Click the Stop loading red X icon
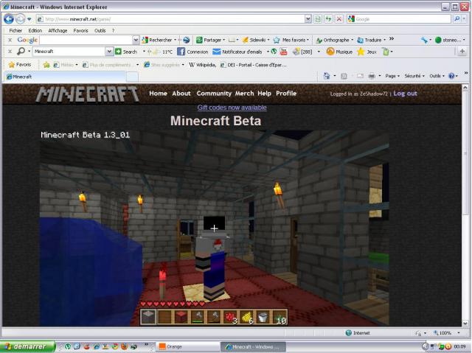 339,19
